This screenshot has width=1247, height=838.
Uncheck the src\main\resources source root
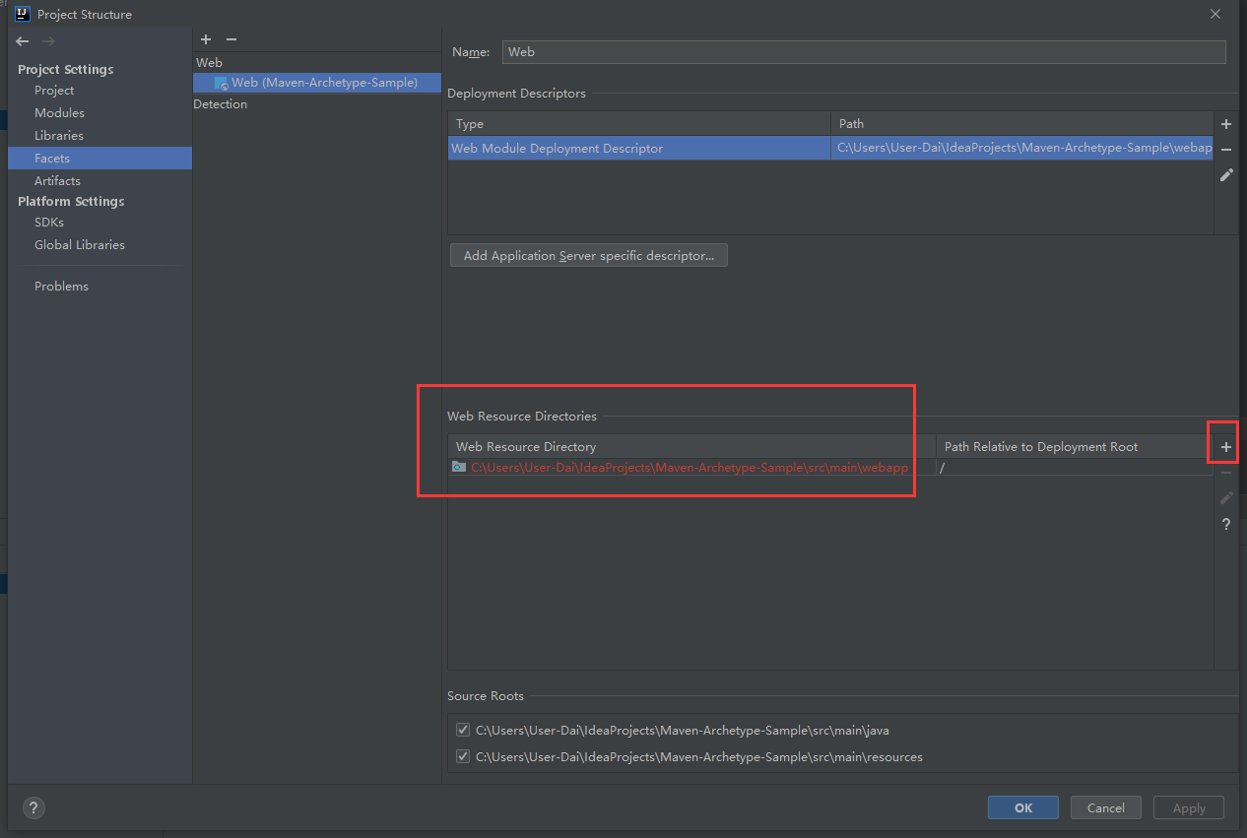pos(463,757)
